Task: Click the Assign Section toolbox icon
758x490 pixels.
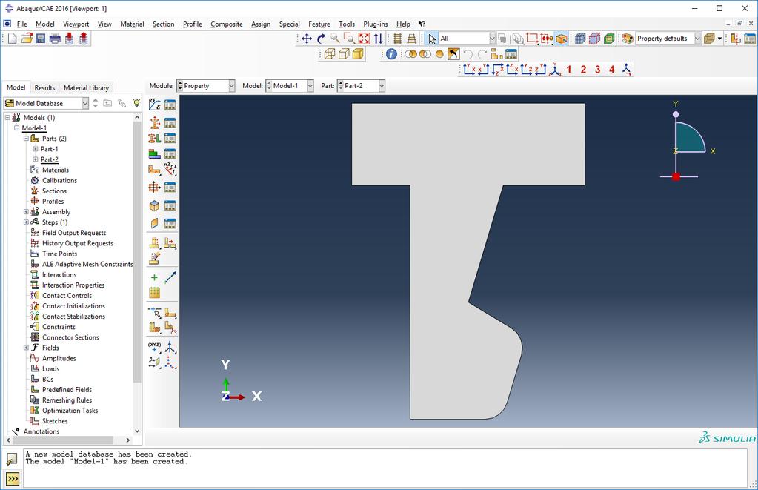Action: click(155, 139)
